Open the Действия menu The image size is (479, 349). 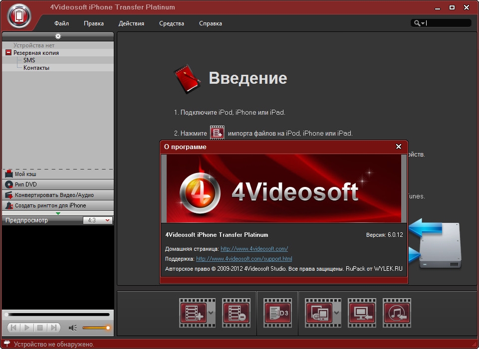click(131, 23)
